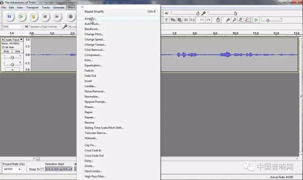Viewport: 303px width, 180px height.
Task: Open the Generate menu
Action: coord(59,8)
